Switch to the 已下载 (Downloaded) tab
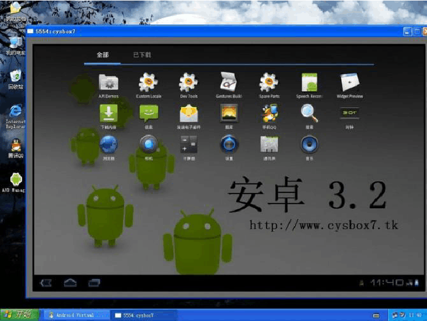The image size is (427, 321). (x=142, y=55)
